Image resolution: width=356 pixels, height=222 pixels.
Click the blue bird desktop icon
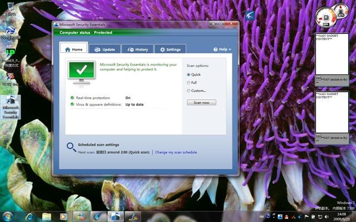(250, 16)
